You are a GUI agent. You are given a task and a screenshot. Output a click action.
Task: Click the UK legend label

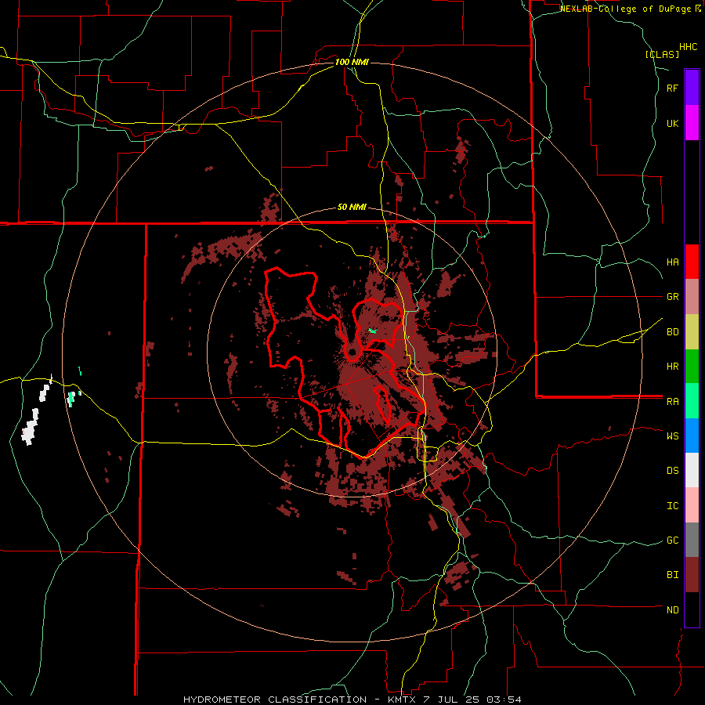[x=673, y=124]
